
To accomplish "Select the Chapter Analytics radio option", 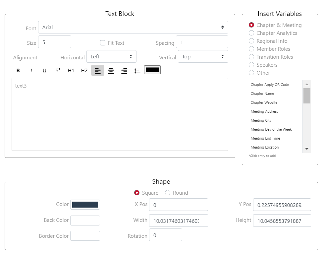I will (251, 33).
